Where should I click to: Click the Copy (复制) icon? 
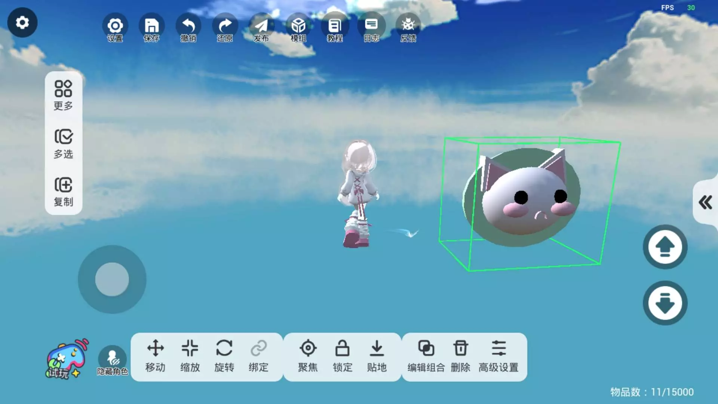click(x=63, y=192)
